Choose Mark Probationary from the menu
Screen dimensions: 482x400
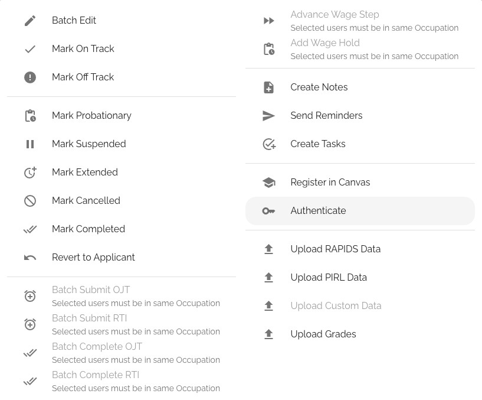pos(122,116)
